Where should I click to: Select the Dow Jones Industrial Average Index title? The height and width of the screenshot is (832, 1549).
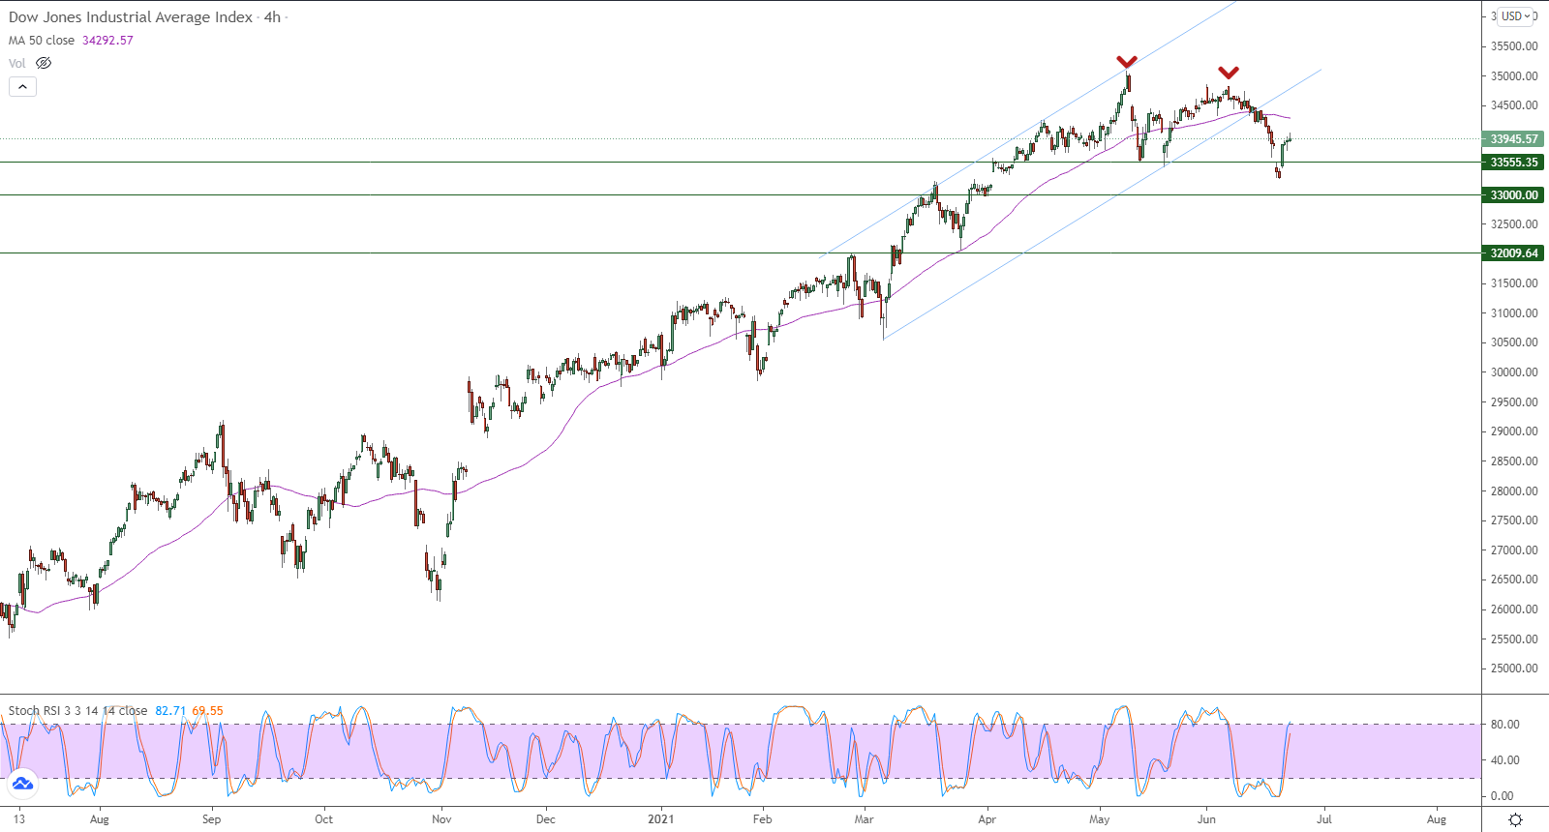[131, 17]
